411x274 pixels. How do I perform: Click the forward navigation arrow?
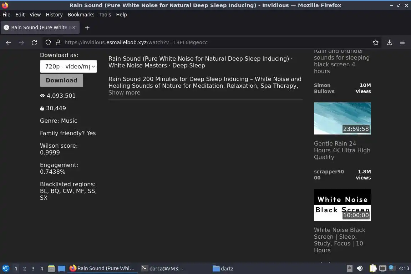21,42
